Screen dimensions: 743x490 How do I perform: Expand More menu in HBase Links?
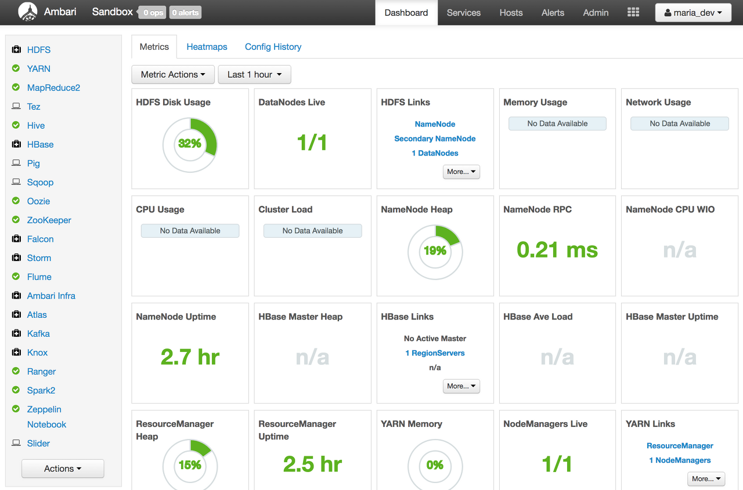pyautogui.click(x=461, y=386)
